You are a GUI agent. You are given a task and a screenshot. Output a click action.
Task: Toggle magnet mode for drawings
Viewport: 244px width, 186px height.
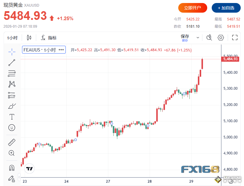pyautogui.click(x=12, y=168)
